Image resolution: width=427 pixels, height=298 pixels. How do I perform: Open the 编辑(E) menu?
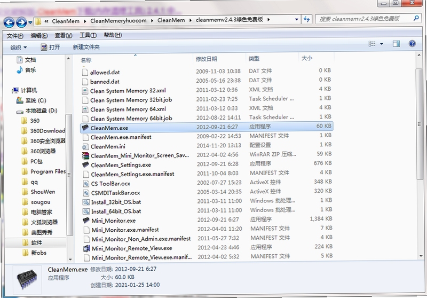click(x=39, y=35)
